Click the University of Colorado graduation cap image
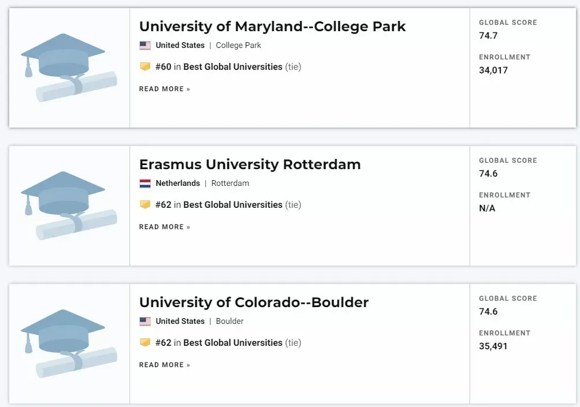This screenshot has height=407, width=580. tap(69, 343)
